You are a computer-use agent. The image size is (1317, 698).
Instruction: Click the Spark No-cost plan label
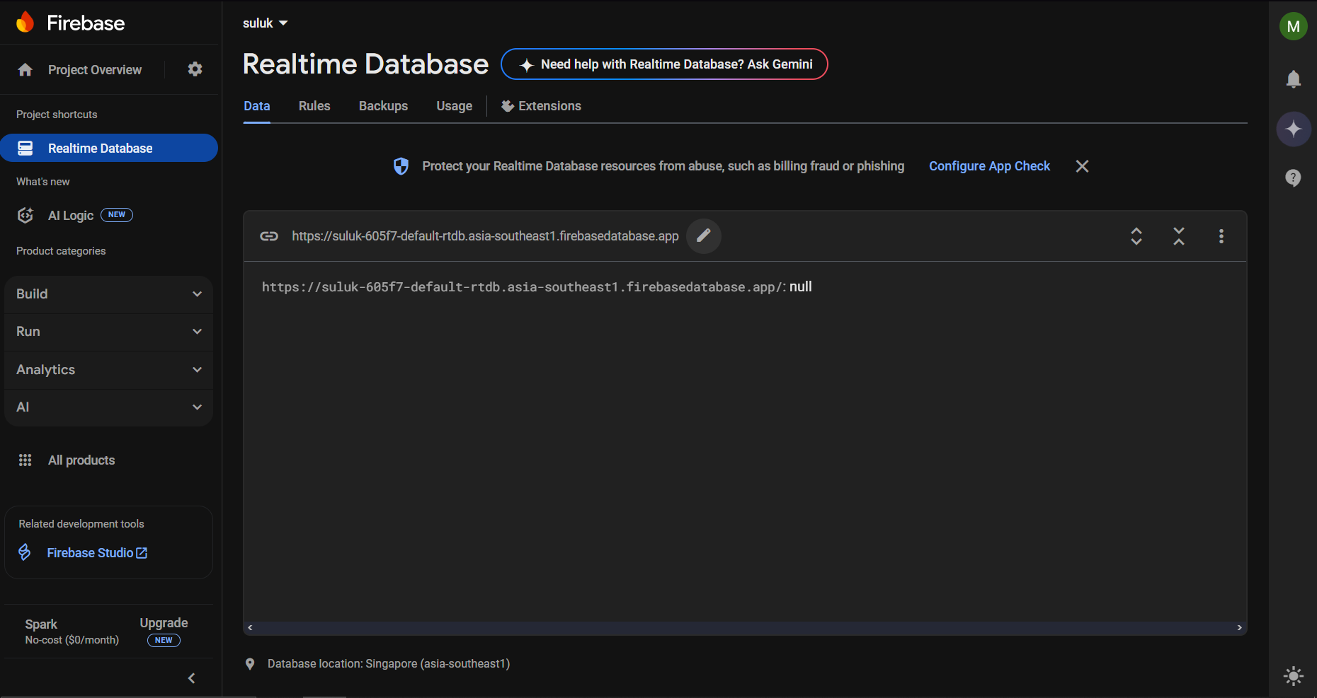click(x=72, y=632)
